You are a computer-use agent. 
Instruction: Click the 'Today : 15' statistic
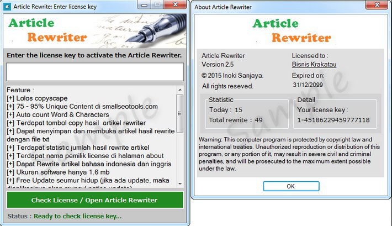(x=226, y=110)
